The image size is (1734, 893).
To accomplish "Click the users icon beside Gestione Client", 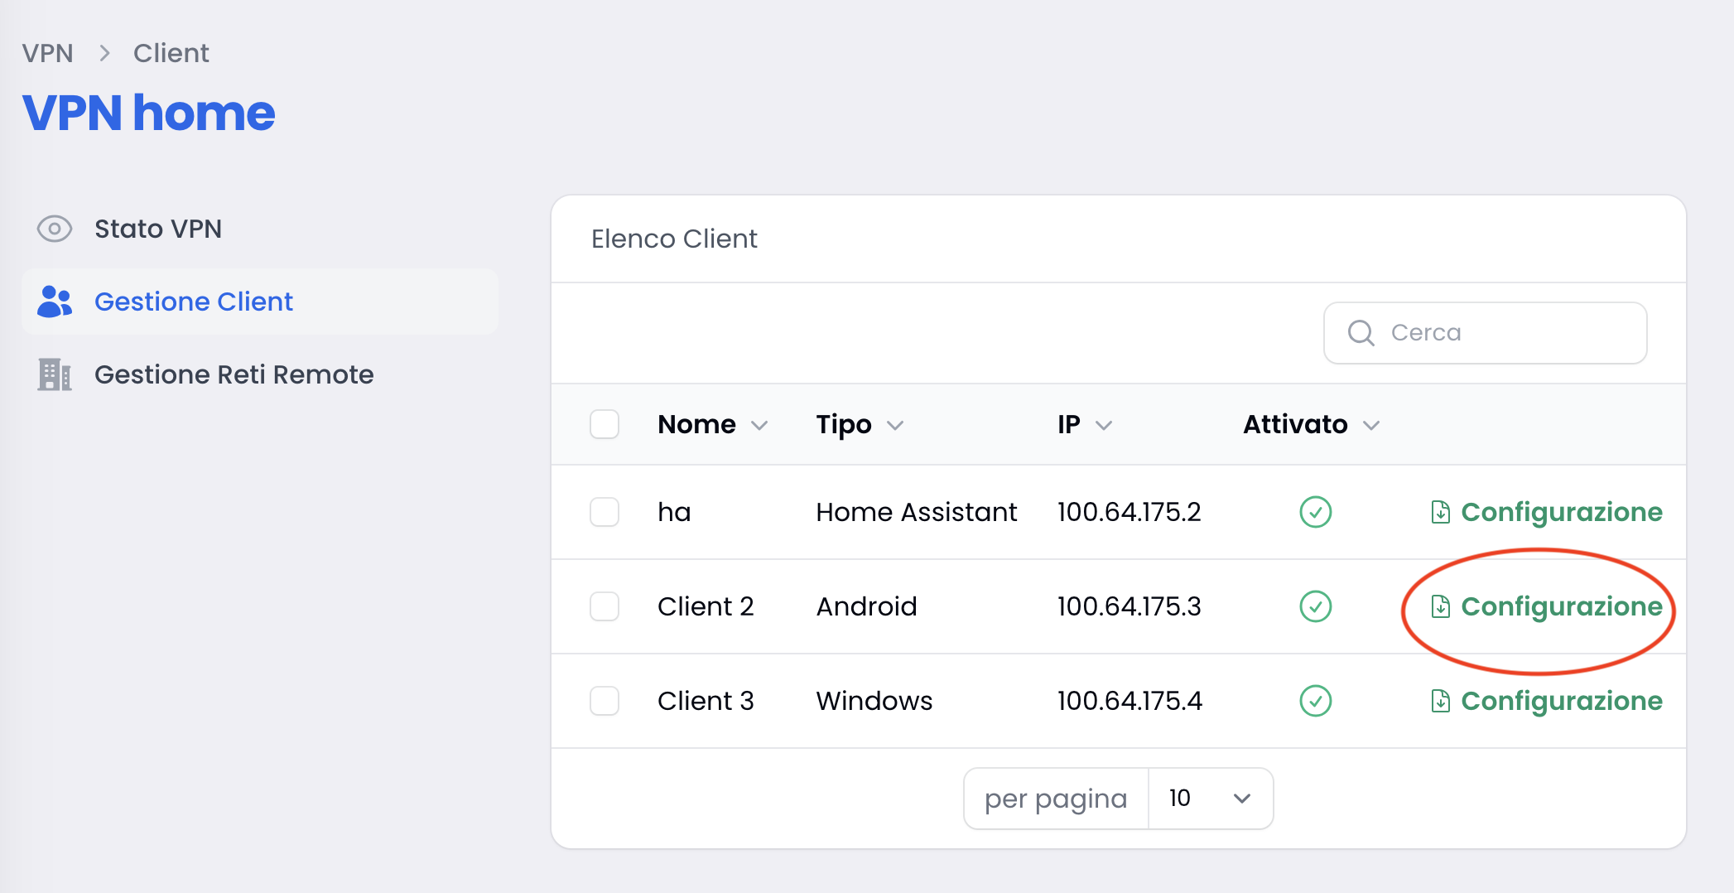I will [55, 302].
